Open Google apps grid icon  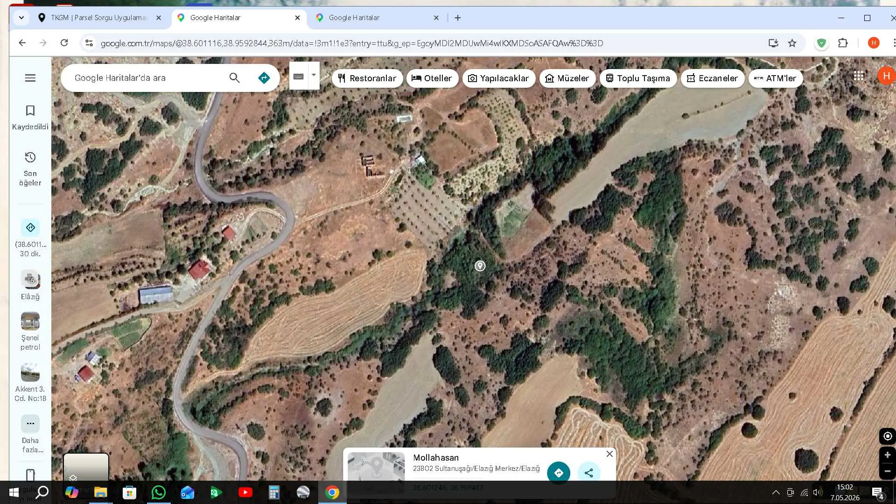coord(858,76)
